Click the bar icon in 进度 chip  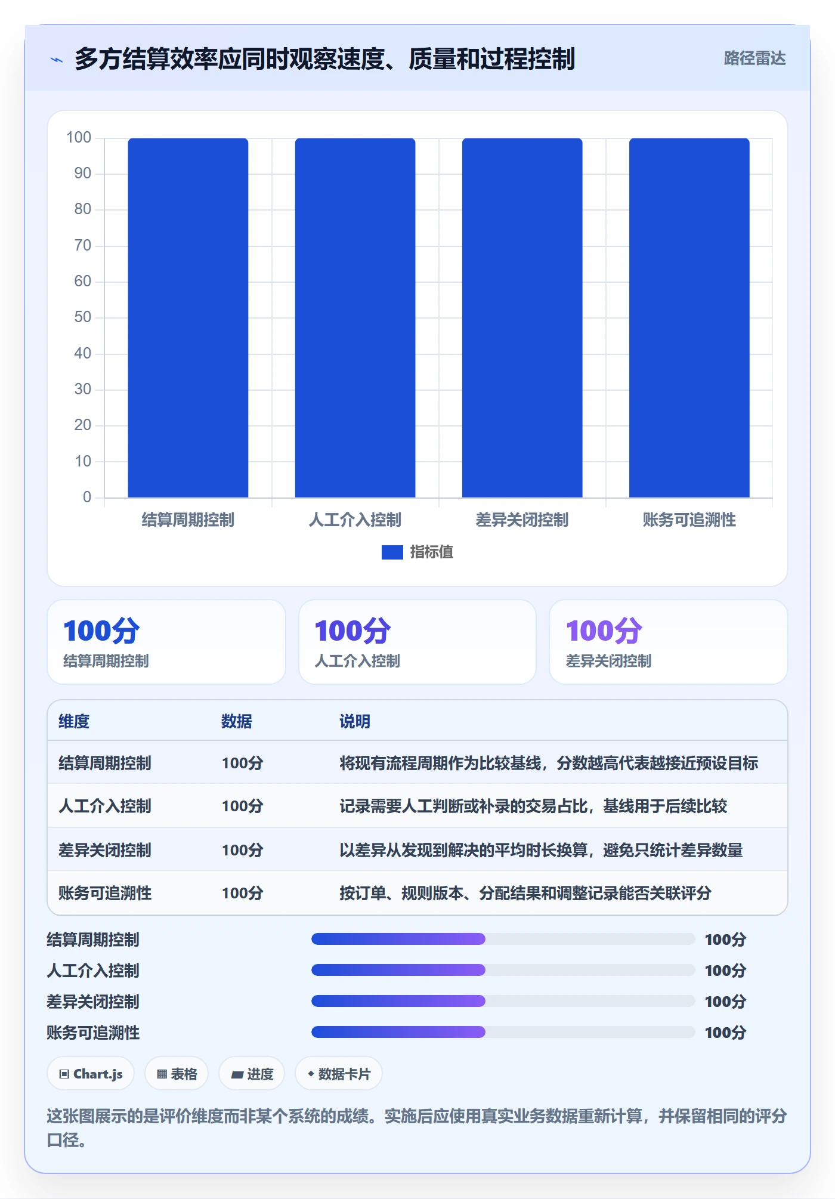(237, 1075)
